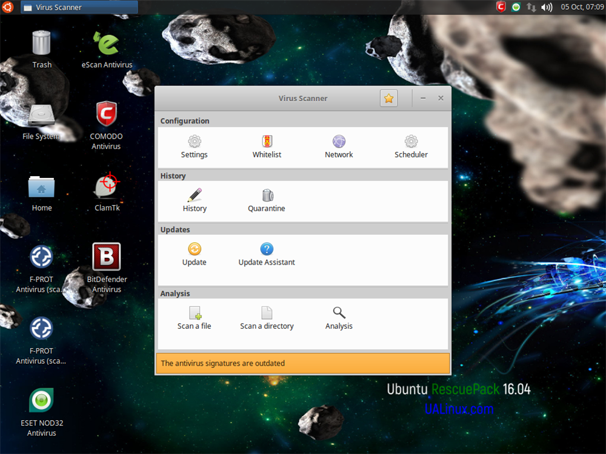This screenshot has height=454, width=606.
Task: Open the Settings gear in Configuration
Action: (194, 142)
